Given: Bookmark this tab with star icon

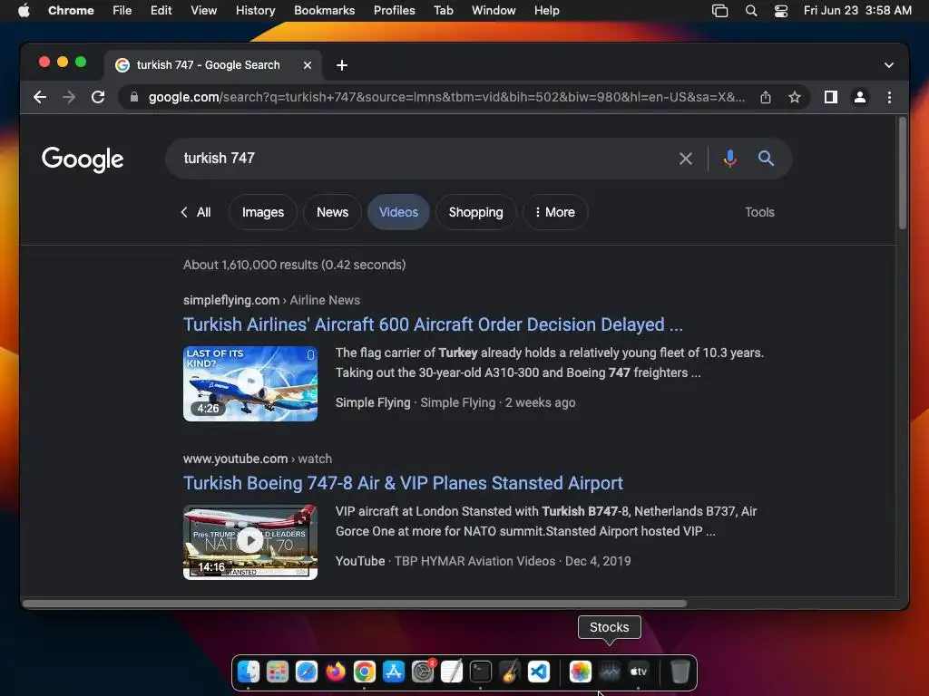Looking at the screenshot, I should (795, 97).
